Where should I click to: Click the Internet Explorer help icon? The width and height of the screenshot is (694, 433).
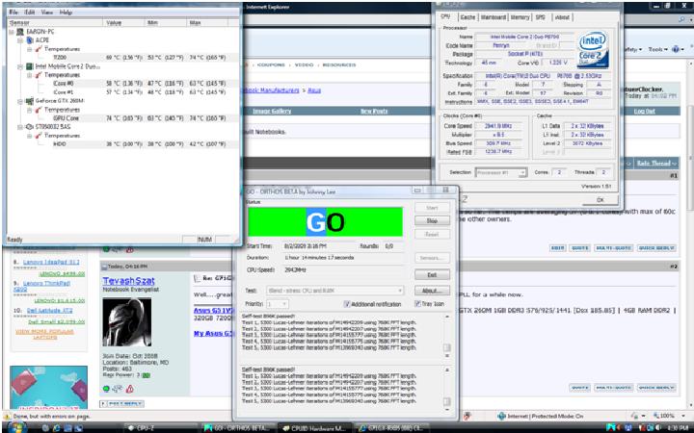[x=676, y=49]
